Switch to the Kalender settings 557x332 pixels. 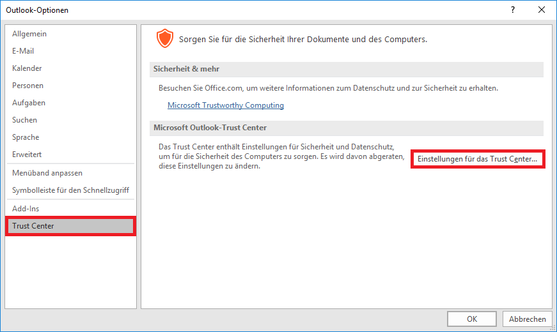pos(27,68)
